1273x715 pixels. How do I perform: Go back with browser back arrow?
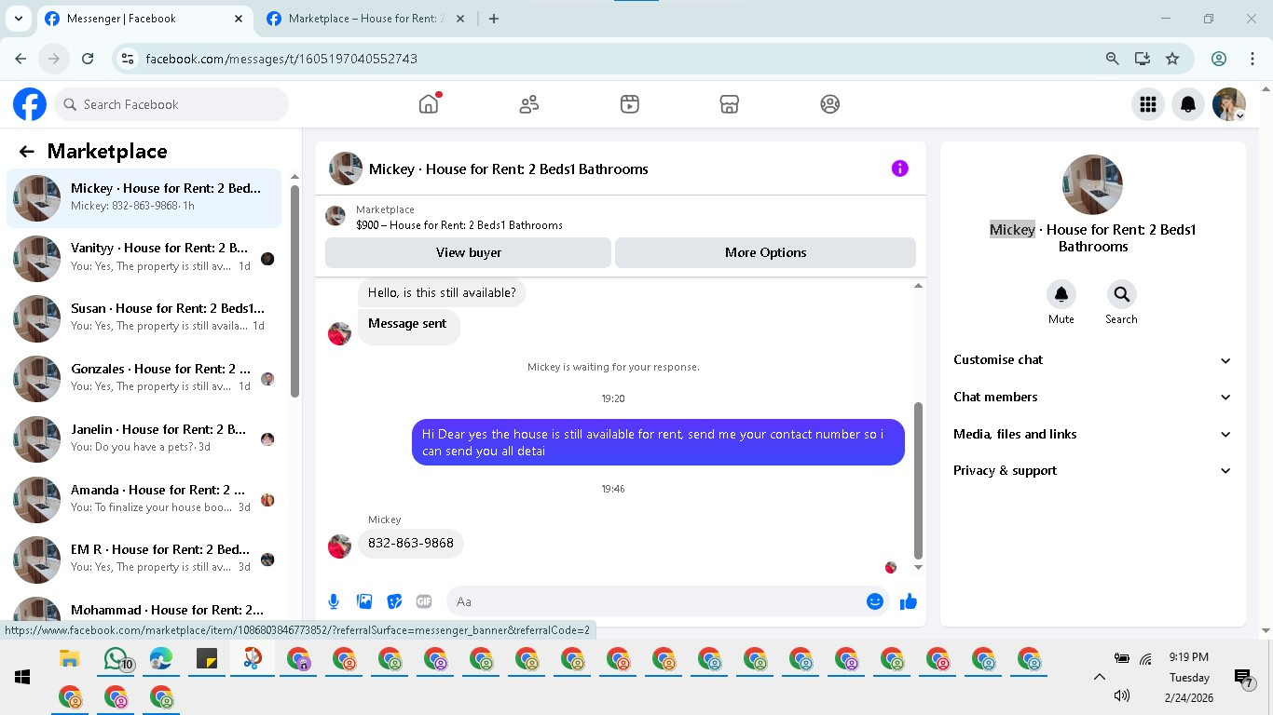(x=21, y=59)
